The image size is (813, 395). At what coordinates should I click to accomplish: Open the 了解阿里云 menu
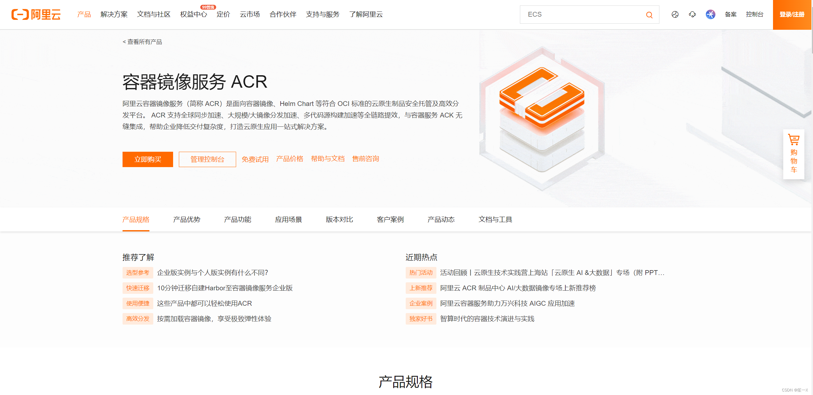coord(366,14)
